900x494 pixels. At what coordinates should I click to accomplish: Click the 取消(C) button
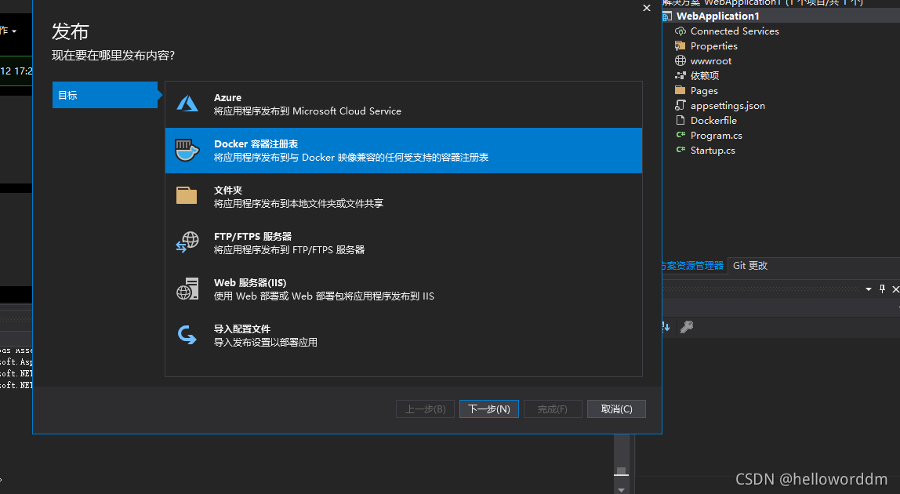coord(616,409)
